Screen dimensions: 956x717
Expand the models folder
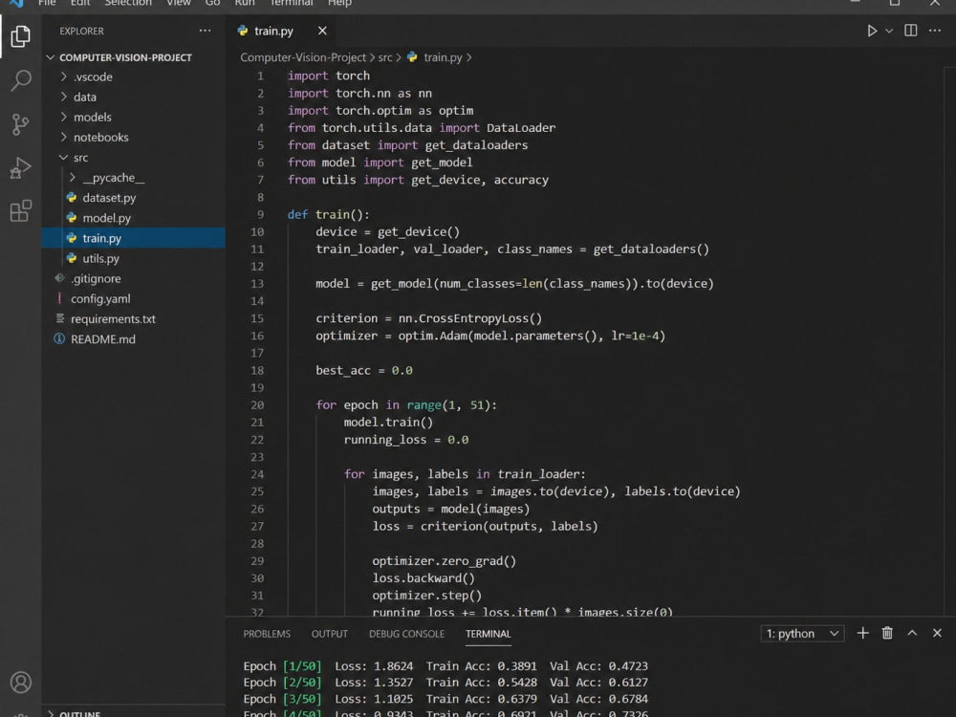tap(63, 117)
